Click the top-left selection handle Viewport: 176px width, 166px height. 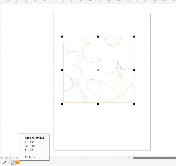(62, 37)
